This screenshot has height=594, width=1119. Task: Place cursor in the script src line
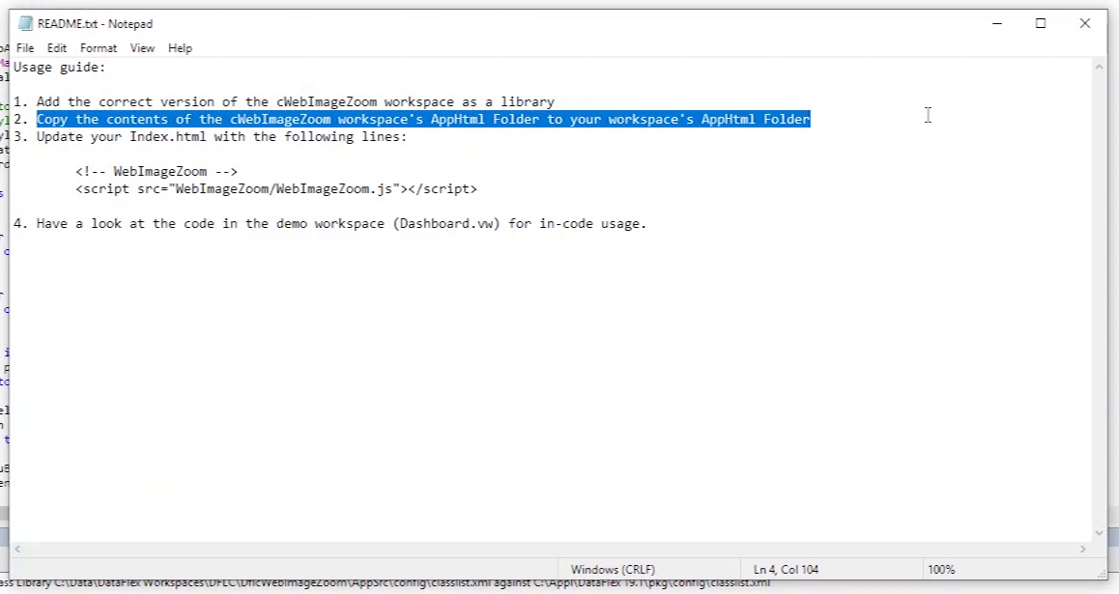275,189
